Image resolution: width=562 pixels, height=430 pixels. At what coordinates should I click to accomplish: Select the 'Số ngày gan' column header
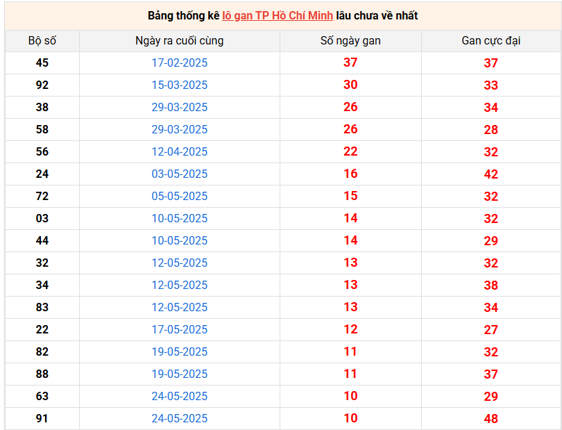350,40
